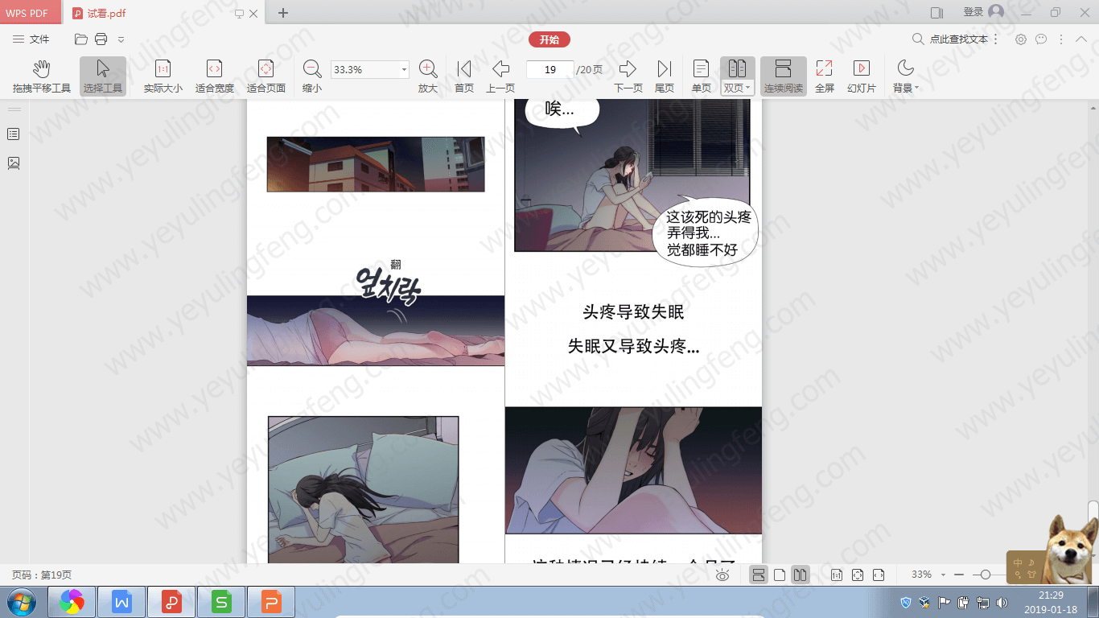Screen dimensions: 1099x618
Task: Close the 试看.pdf tab
Action: tap(254, 14)
